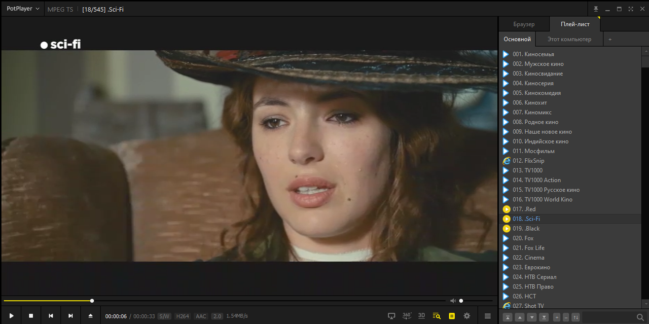
Task: Click yellow play icon beside 017. .Red
Action: point(506,209)
